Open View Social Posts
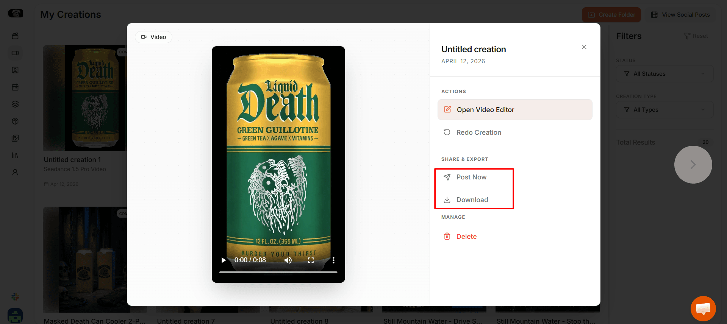727x324 pixels. tap(680, 15)
